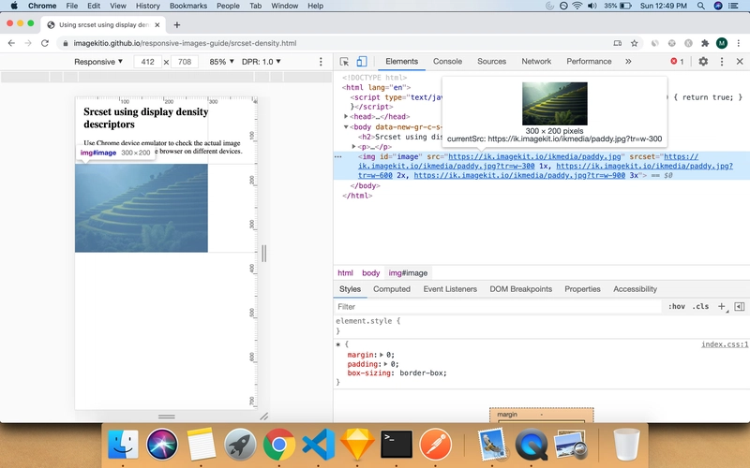The width and height of the screenshot is (750, 468).
Task: Select the Elements tab
Action: click(x=402, y=62)
